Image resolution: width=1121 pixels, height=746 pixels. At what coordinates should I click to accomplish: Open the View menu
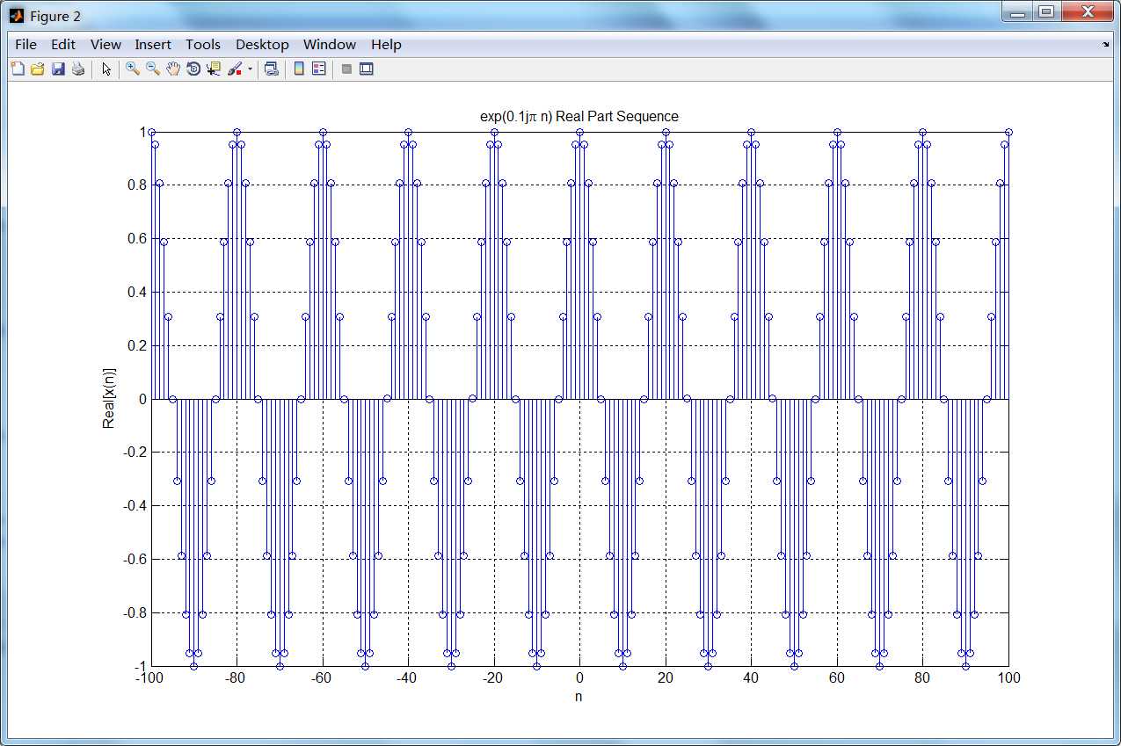pyautogui.click(x=106, y=44)
